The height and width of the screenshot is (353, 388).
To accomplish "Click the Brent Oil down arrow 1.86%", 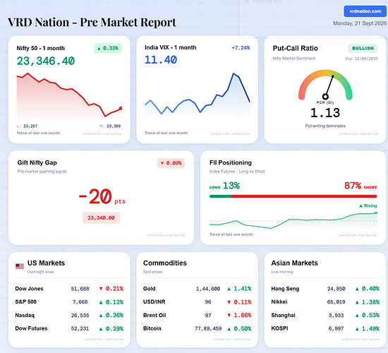I will click(239, 316).
